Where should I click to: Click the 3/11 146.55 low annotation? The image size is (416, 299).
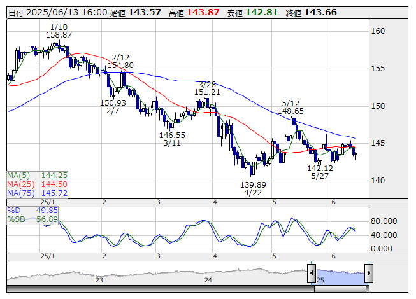tap(172, 139)
